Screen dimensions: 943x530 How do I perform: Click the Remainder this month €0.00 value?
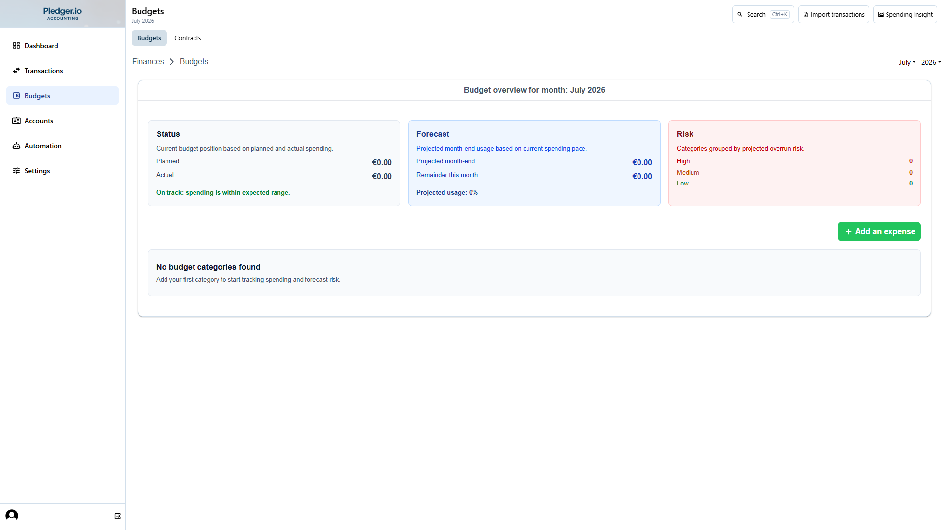pyautogui.click(x=642, y=177)
